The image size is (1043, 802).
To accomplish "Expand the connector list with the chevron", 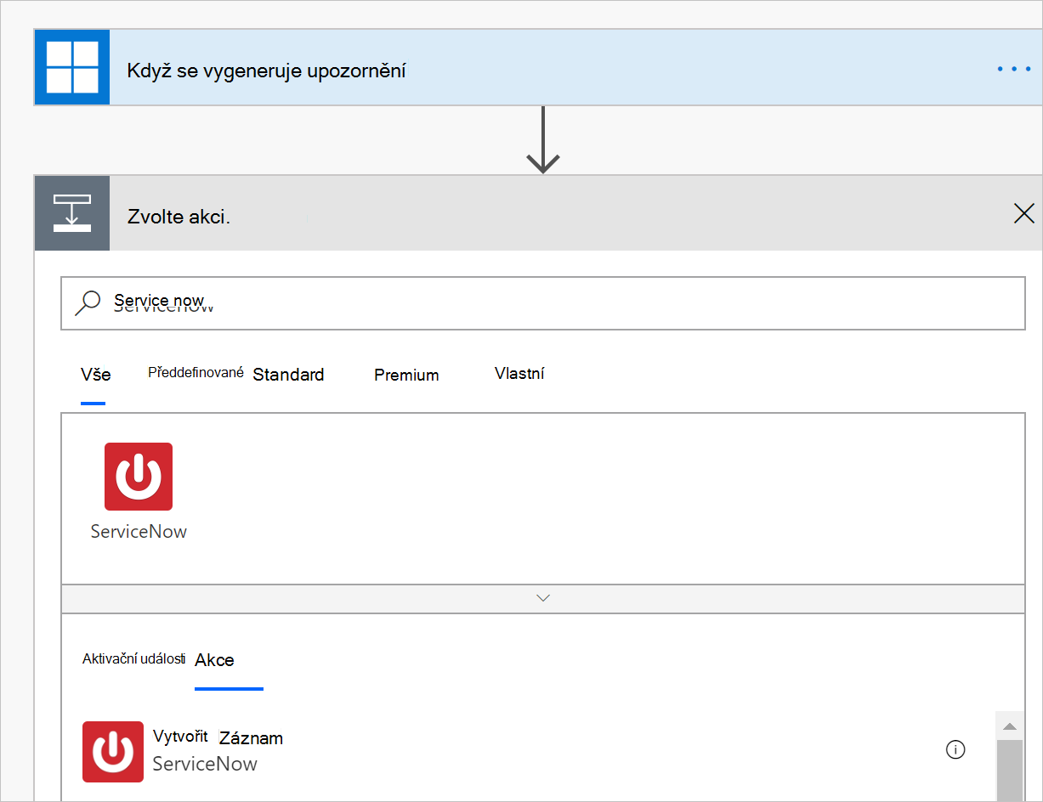I will (x=542, y=597).
